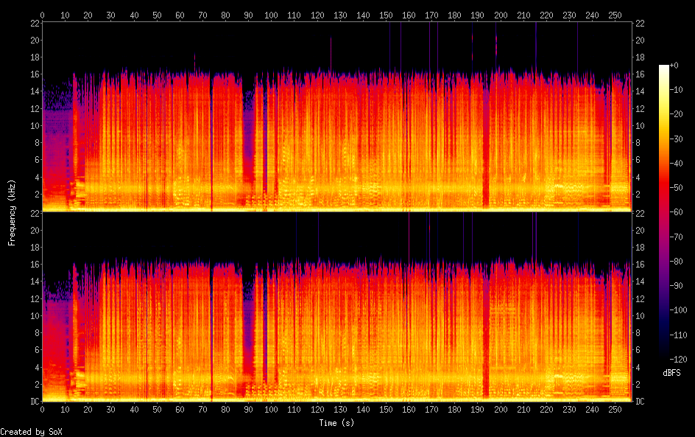Image resolution: width=695 pixels, height=437 pixels.
Task: Click the dBFS label under the color scale
Action: (671, 374)
